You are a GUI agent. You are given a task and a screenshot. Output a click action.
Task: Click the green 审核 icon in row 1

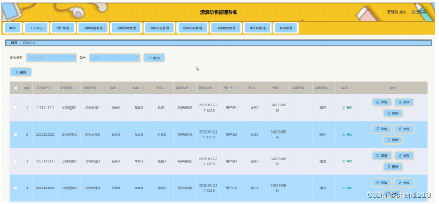tap(347, 107)
